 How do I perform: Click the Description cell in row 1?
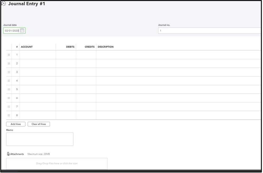click(x=178, y=55)
